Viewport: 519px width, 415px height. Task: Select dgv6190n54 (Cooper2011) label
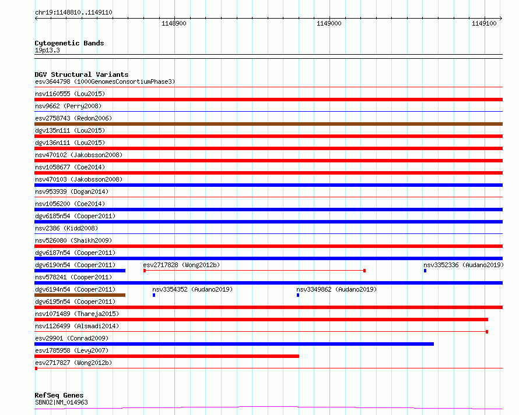(x=75, y=265)
